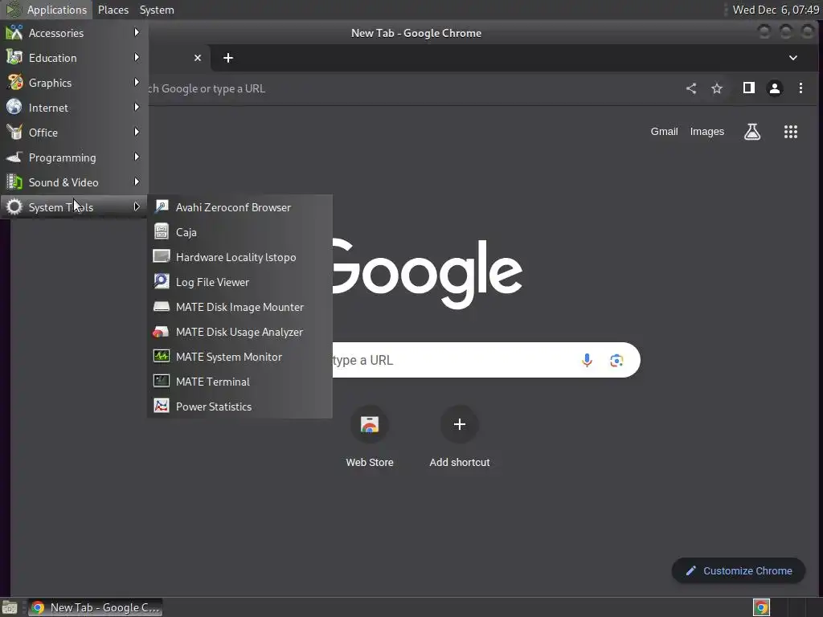823x617 pixels.
Task: Expand the Accessories submenu arrow
Action: pyautogui.click(x=137, y=32)
